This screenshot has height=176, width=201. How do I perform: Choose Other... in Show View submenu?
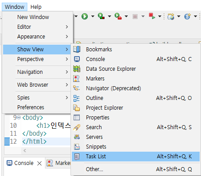tap(136, 169)
